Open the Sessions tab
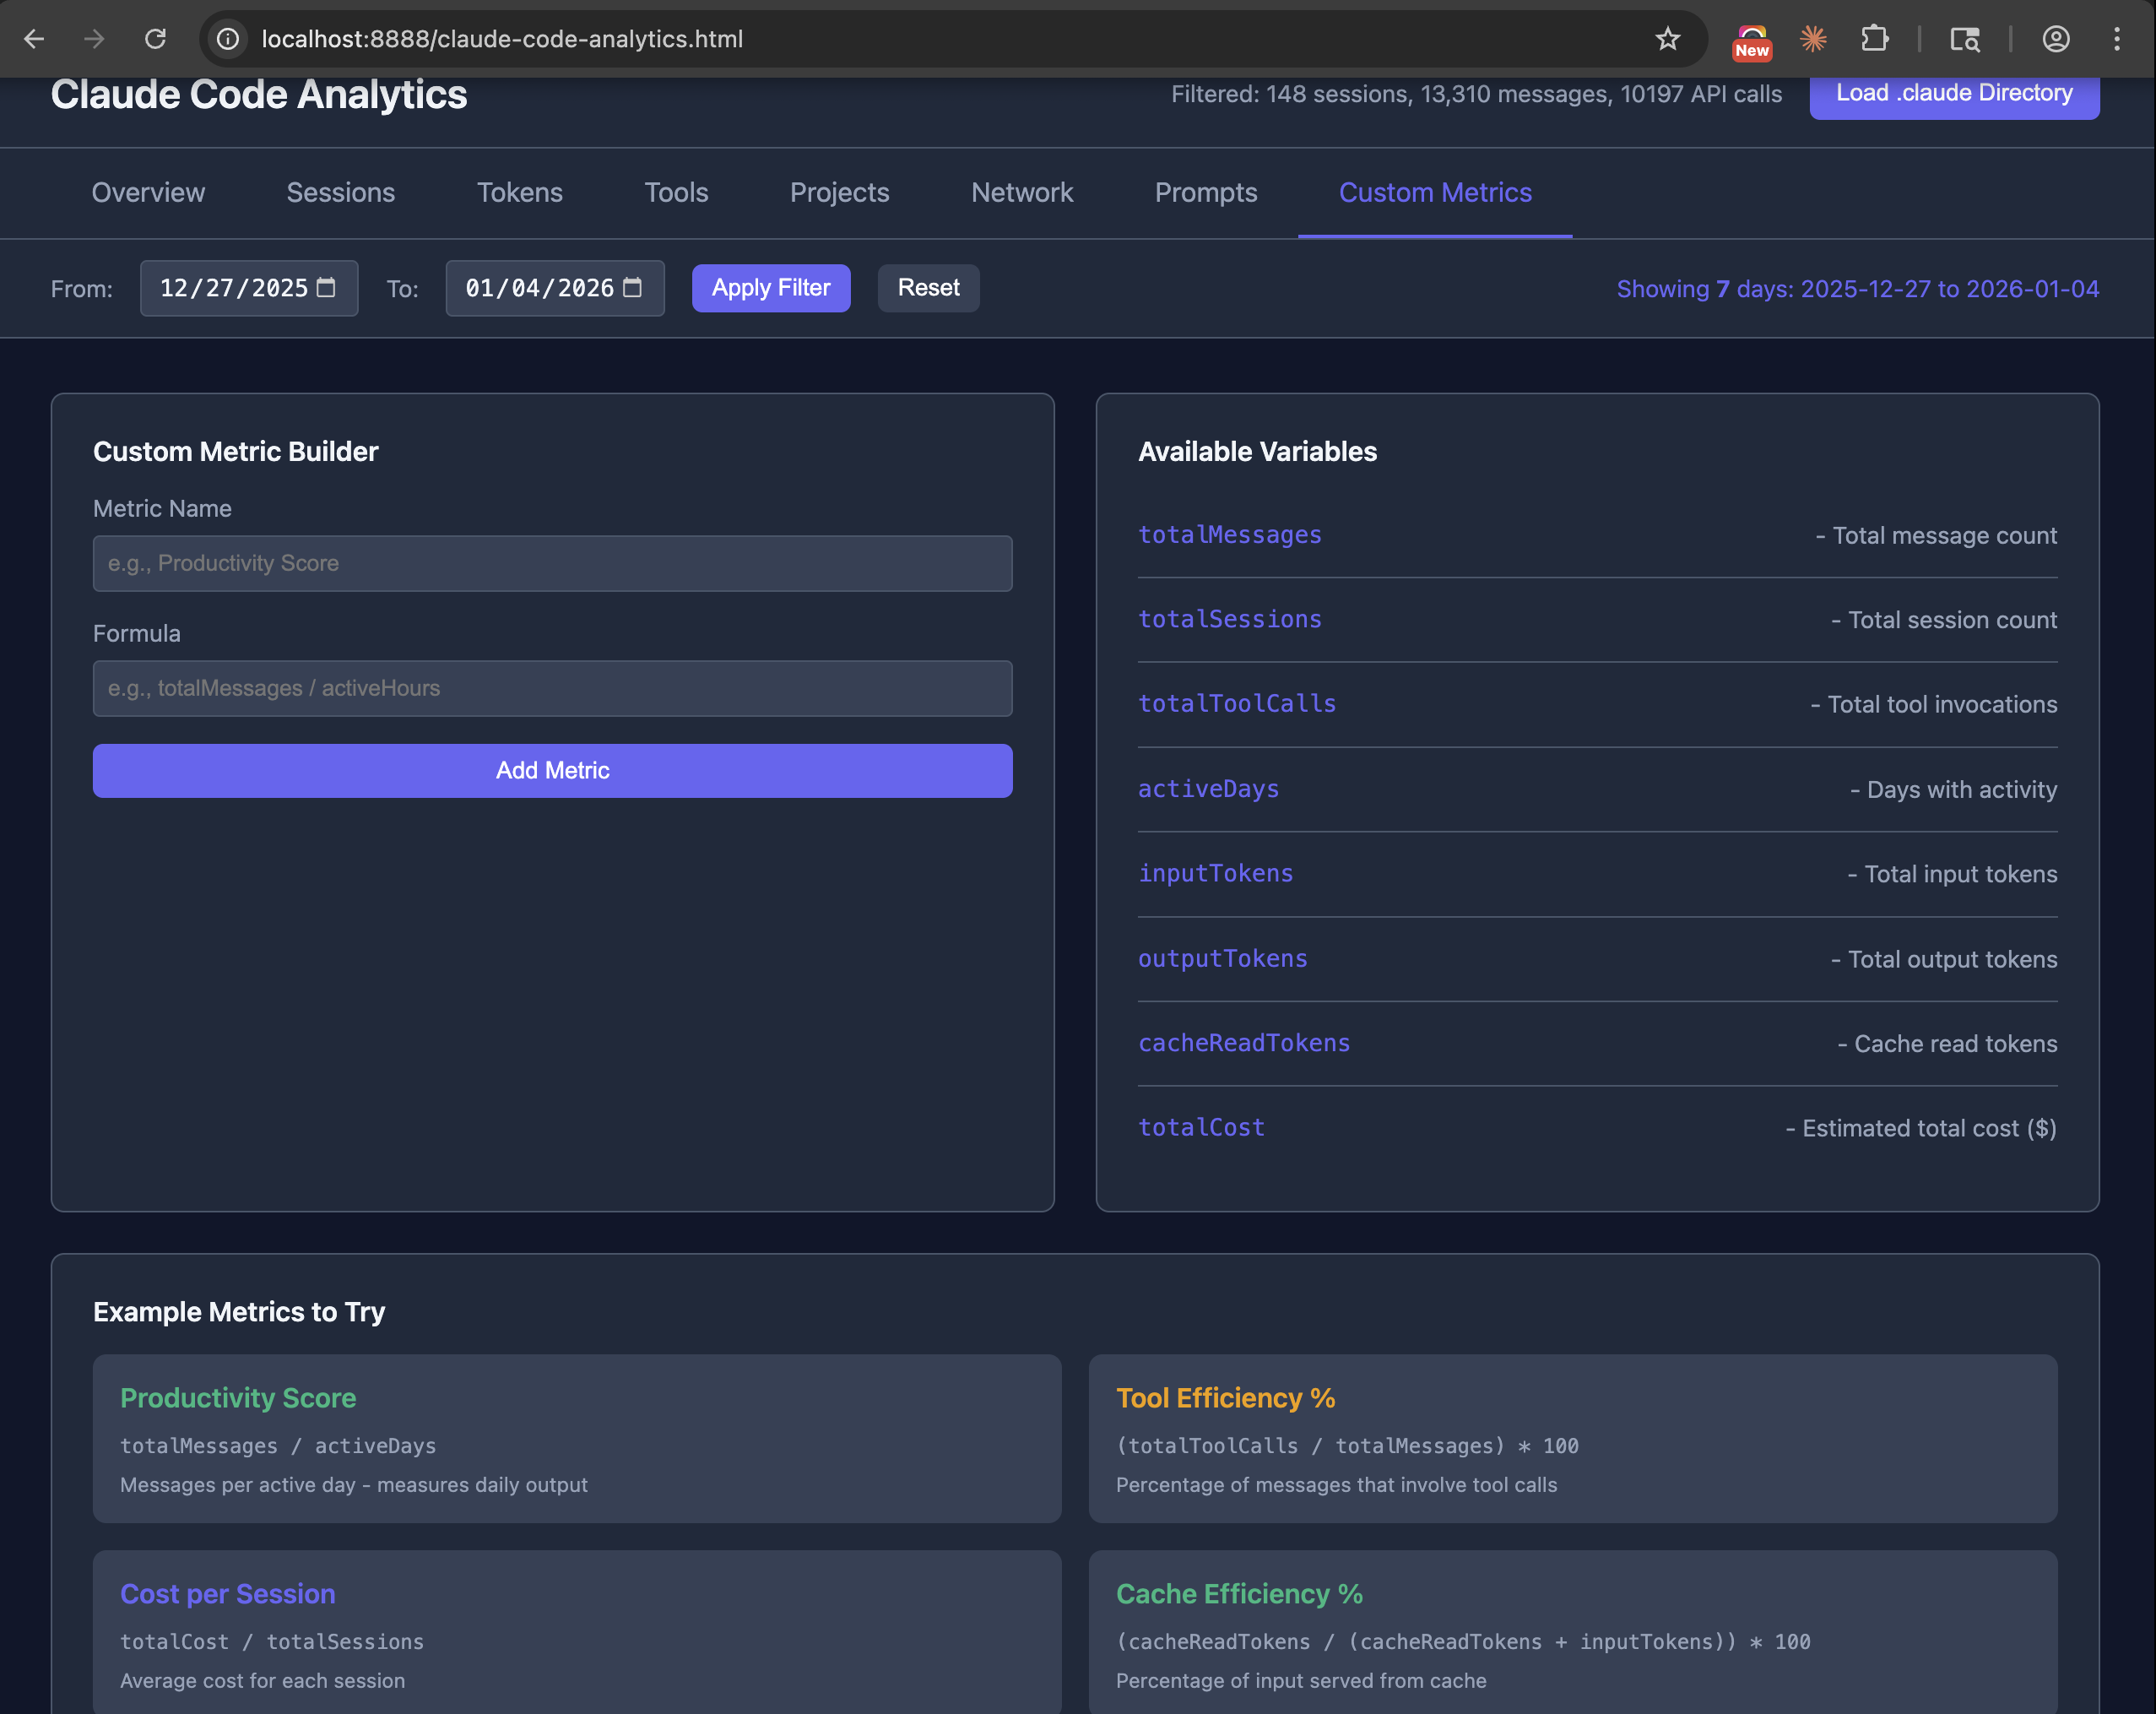 pyautogui.click(x=340, y=193)
